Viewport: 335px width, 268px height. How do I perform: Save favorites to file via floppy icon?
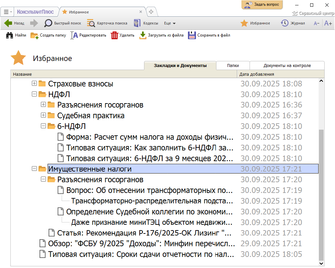pos(192,35)
